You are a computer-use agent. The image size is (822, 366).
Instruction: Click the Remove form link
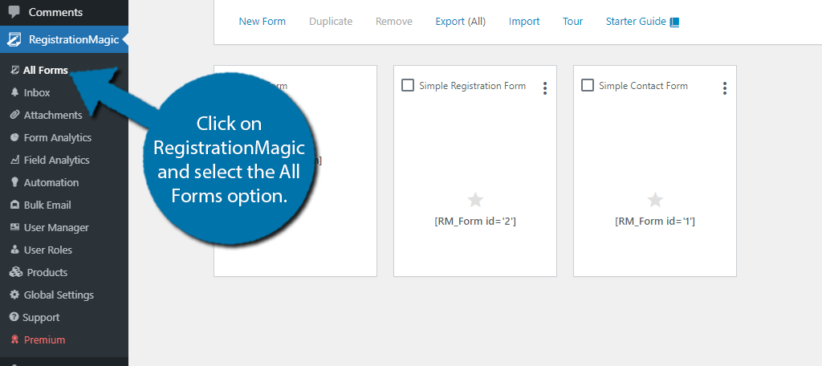coord(393,22)
